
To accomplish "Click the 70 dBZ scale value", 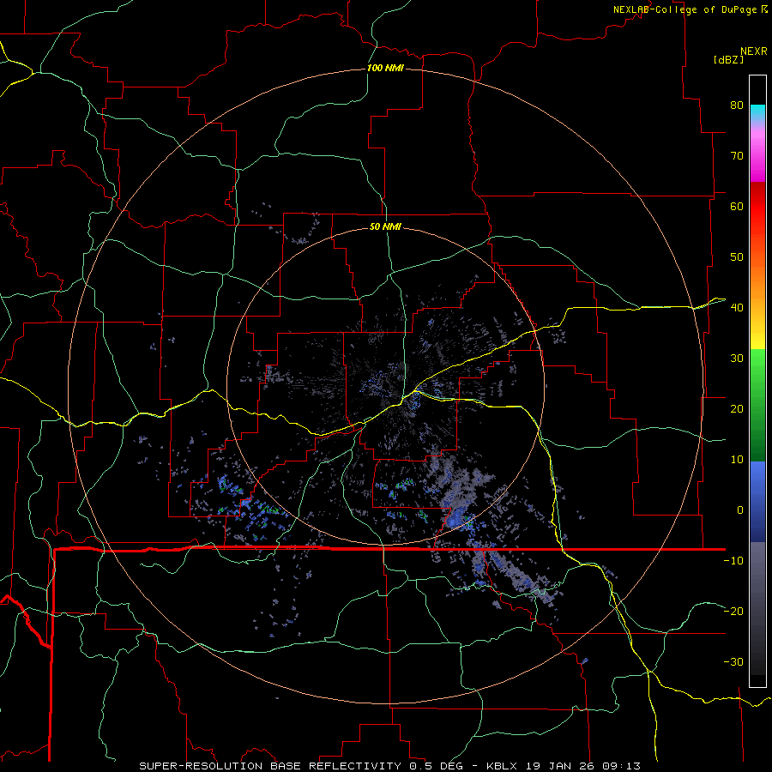I will tap(737, 156).
